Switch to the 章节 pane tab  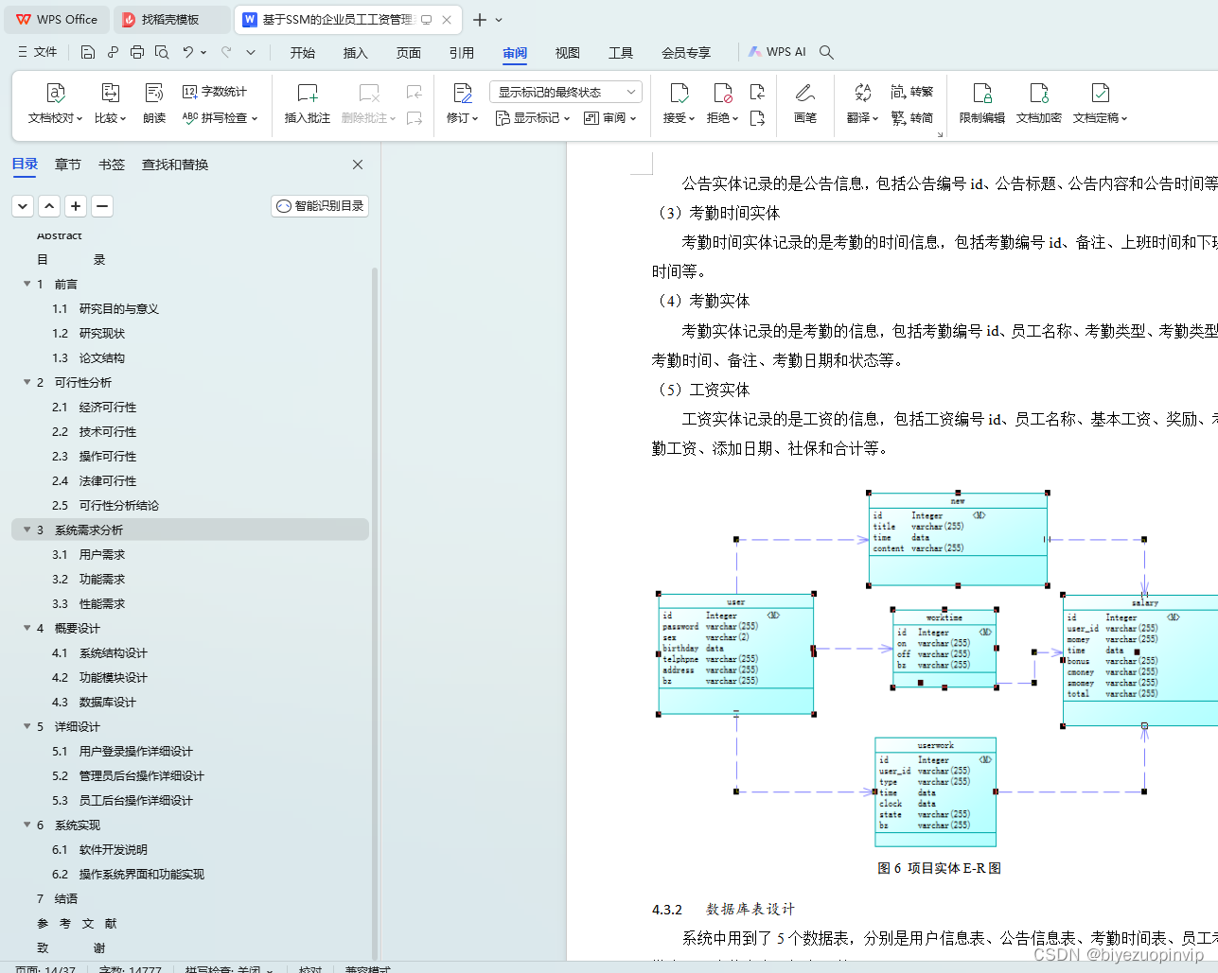click(68, 165)
